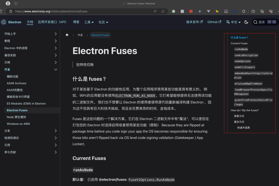279x186 pixels.
Task: Click the yellow bird extension icon
Action: tap(217, 11)
